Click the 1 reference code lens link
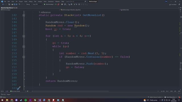 click(45, 12)
